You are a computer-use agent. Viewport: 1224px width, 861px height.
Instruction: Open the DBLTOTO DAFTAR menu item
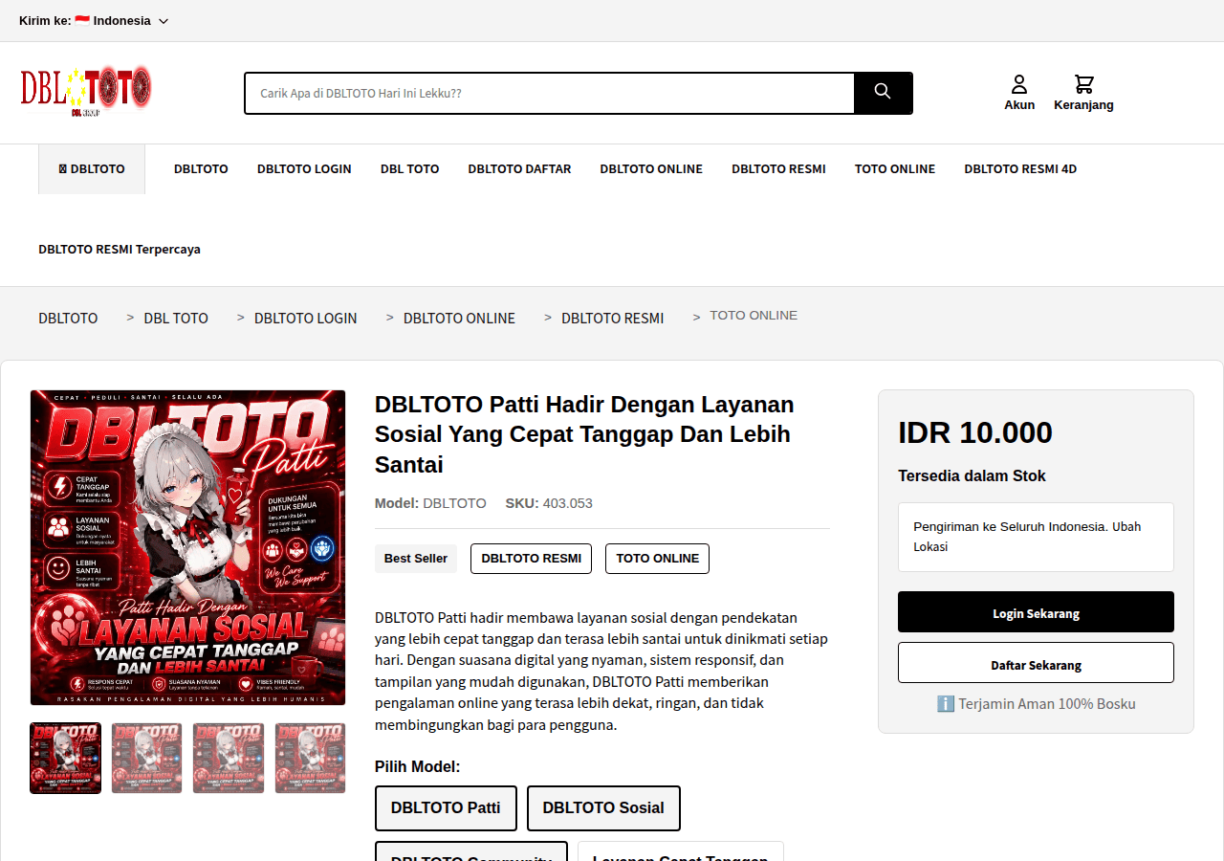[x=519, y=169]
